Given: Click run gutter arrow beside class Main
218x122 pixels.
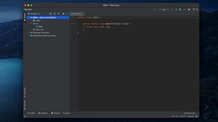Looking at the screenshot, I should [74, 17].
